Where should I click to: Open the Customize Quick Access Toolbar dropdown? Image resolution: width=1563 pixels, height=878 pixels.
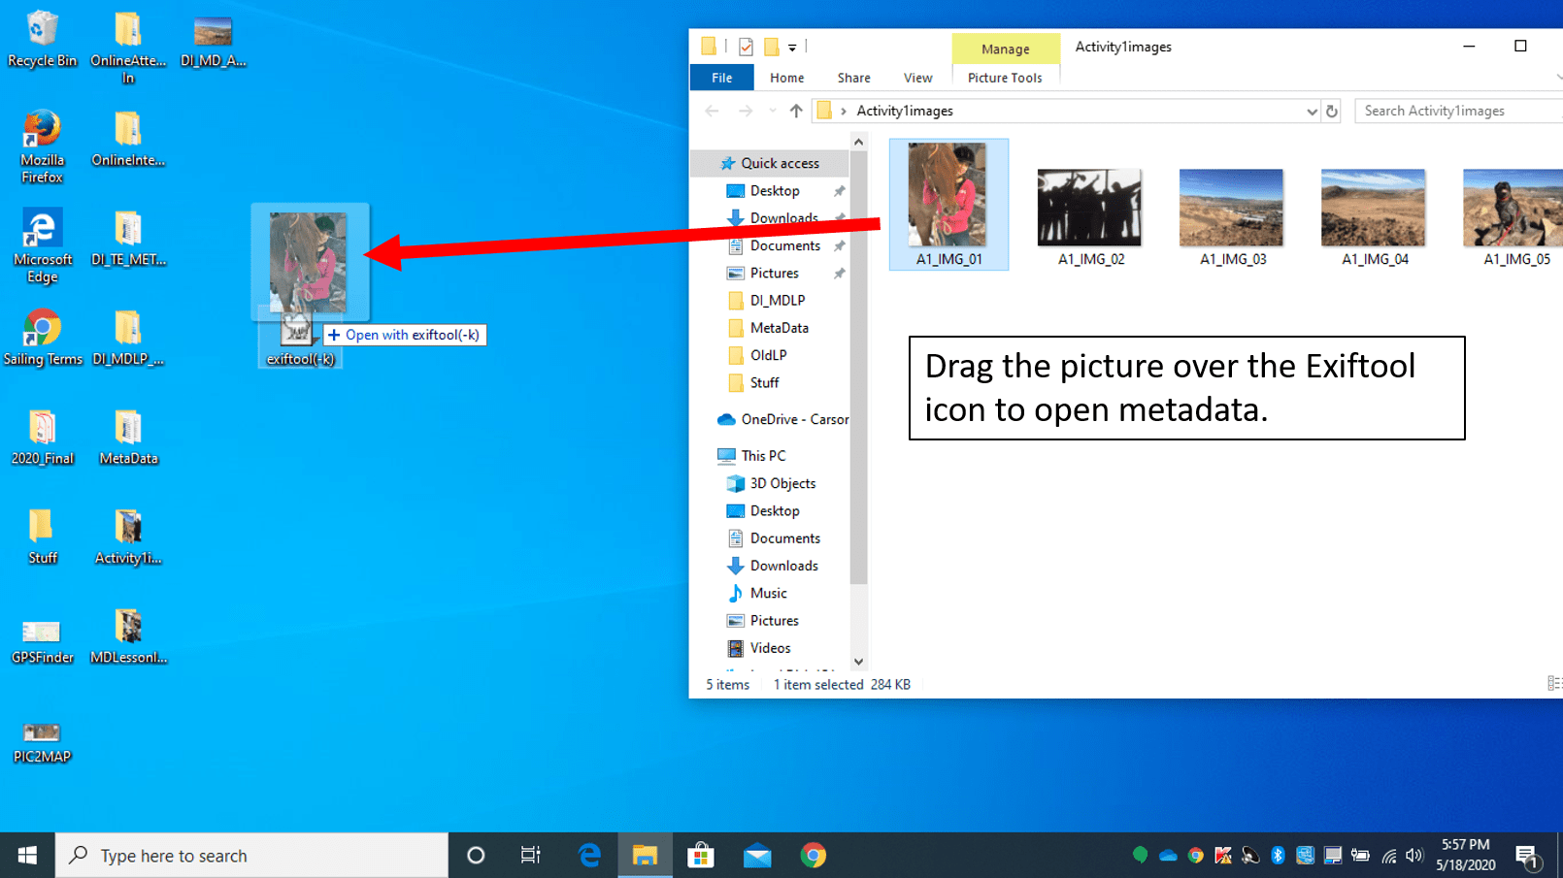tap(792, 48)
